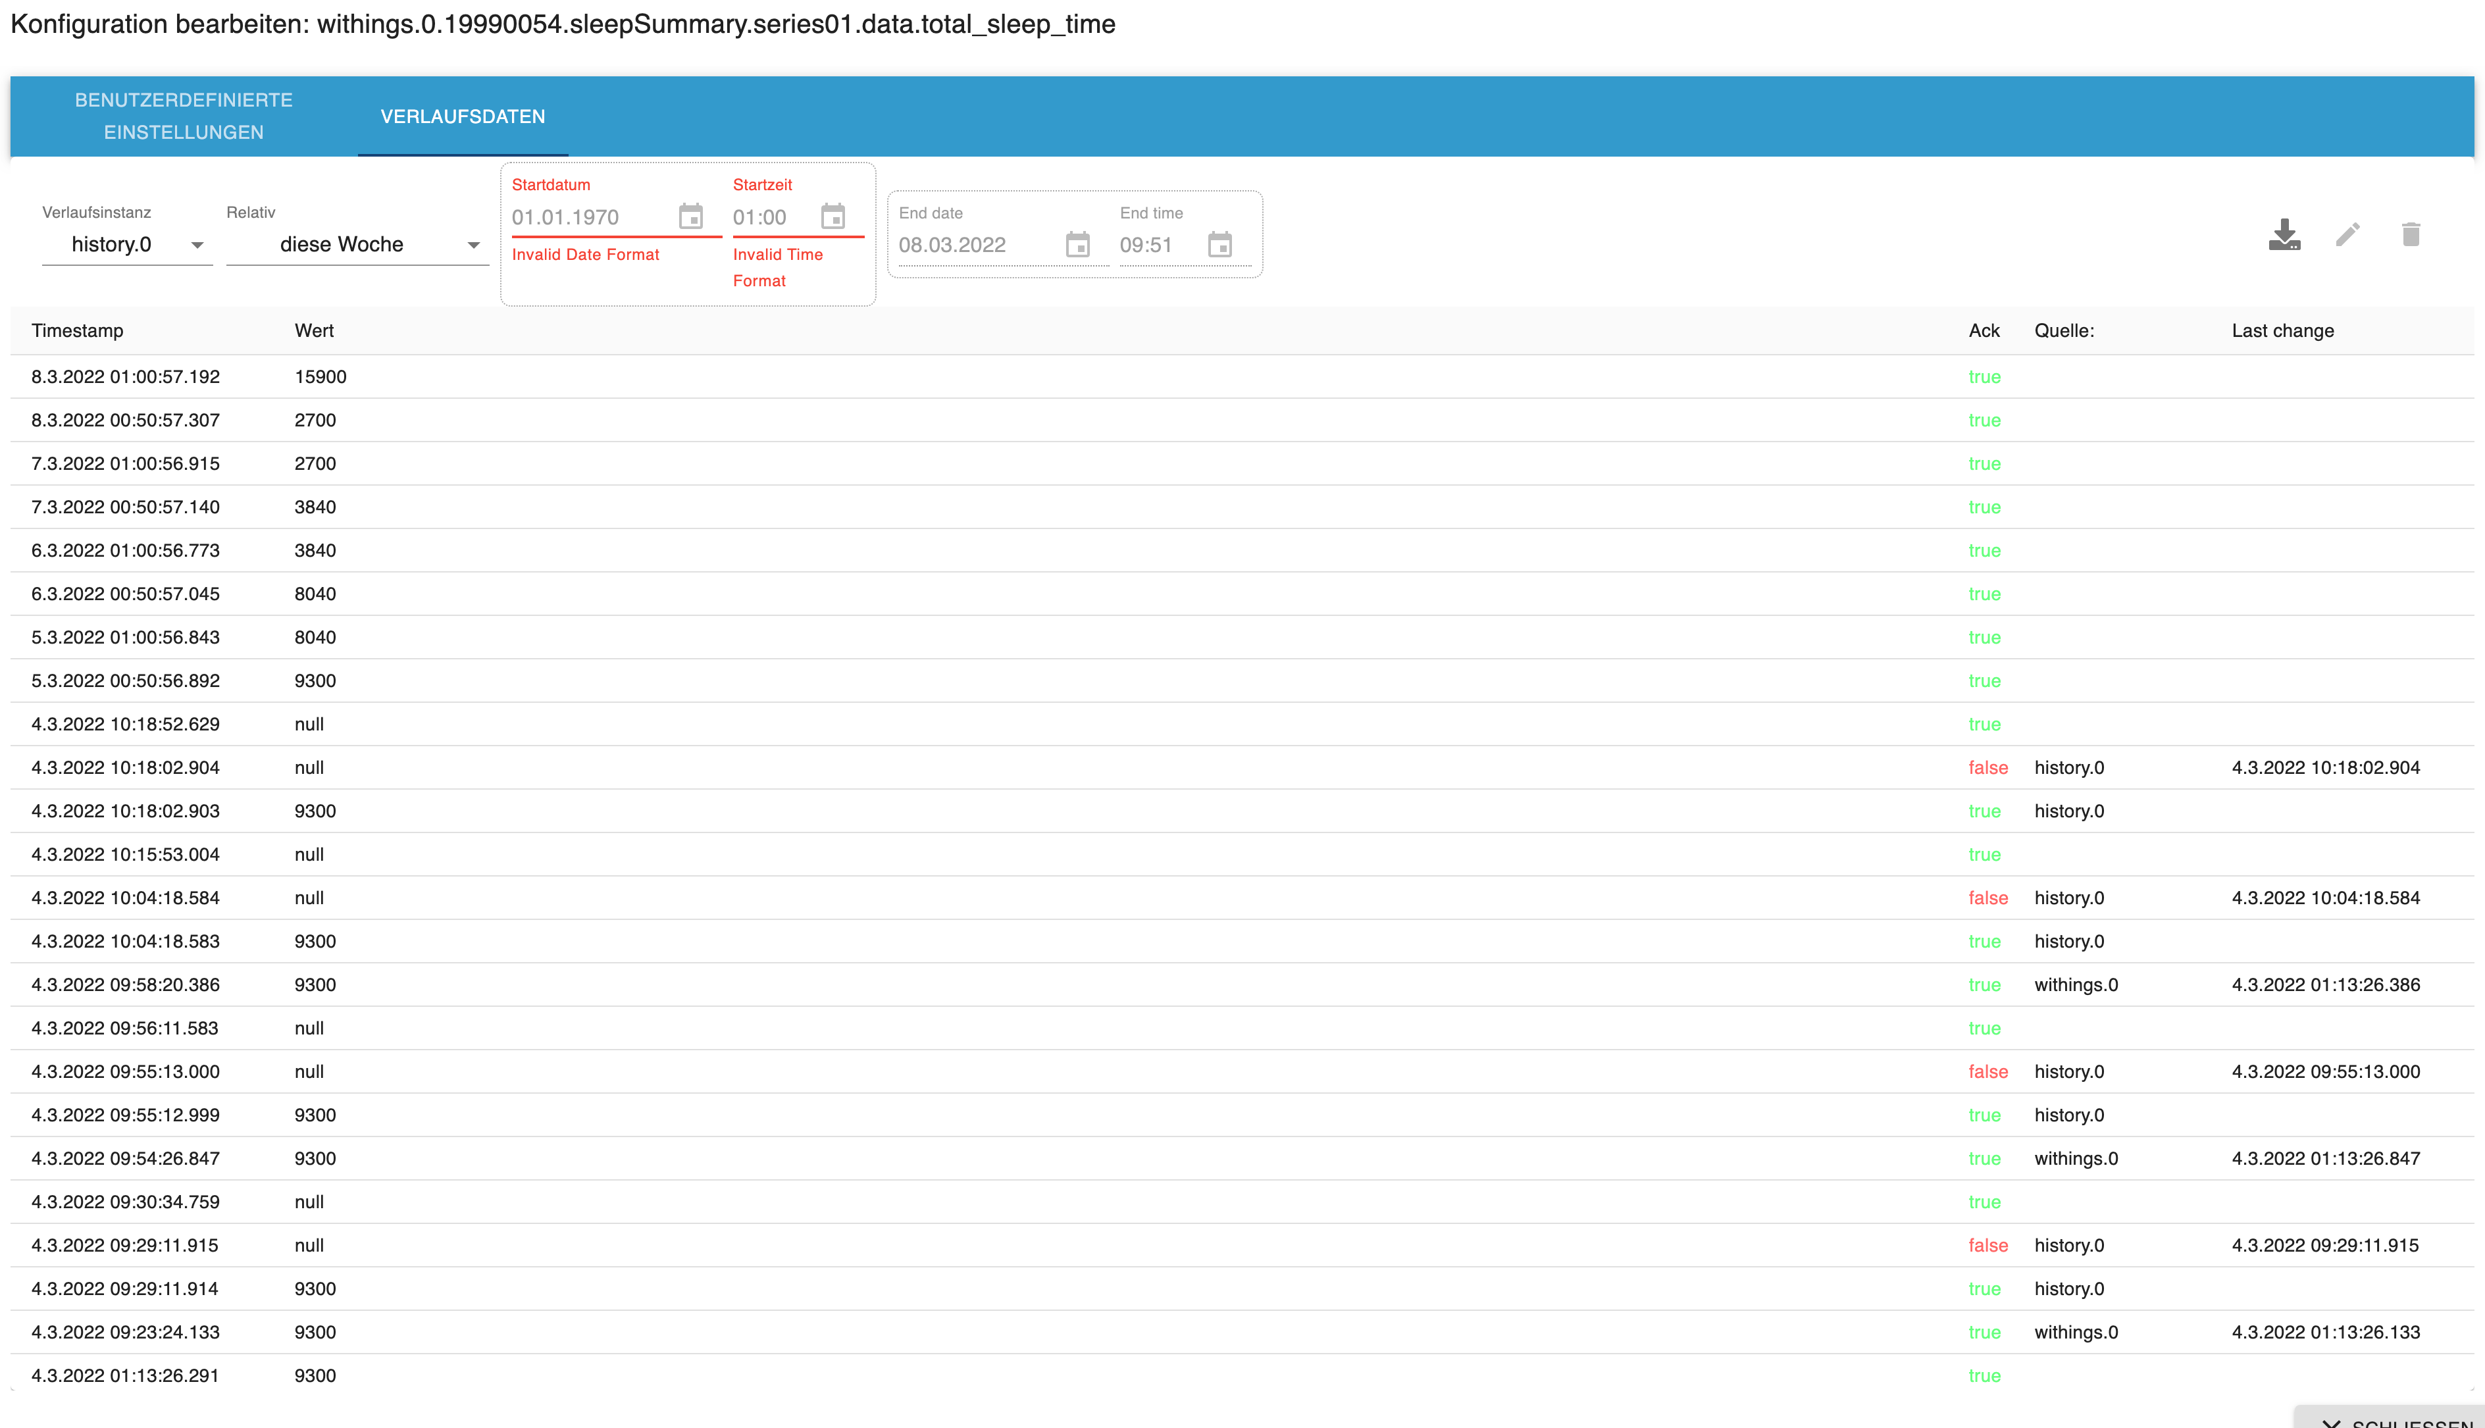This screenshot has height=1428, width=2485.
Task: Click the 'Invalid Date Format' error text
Action: coord(586,254)
